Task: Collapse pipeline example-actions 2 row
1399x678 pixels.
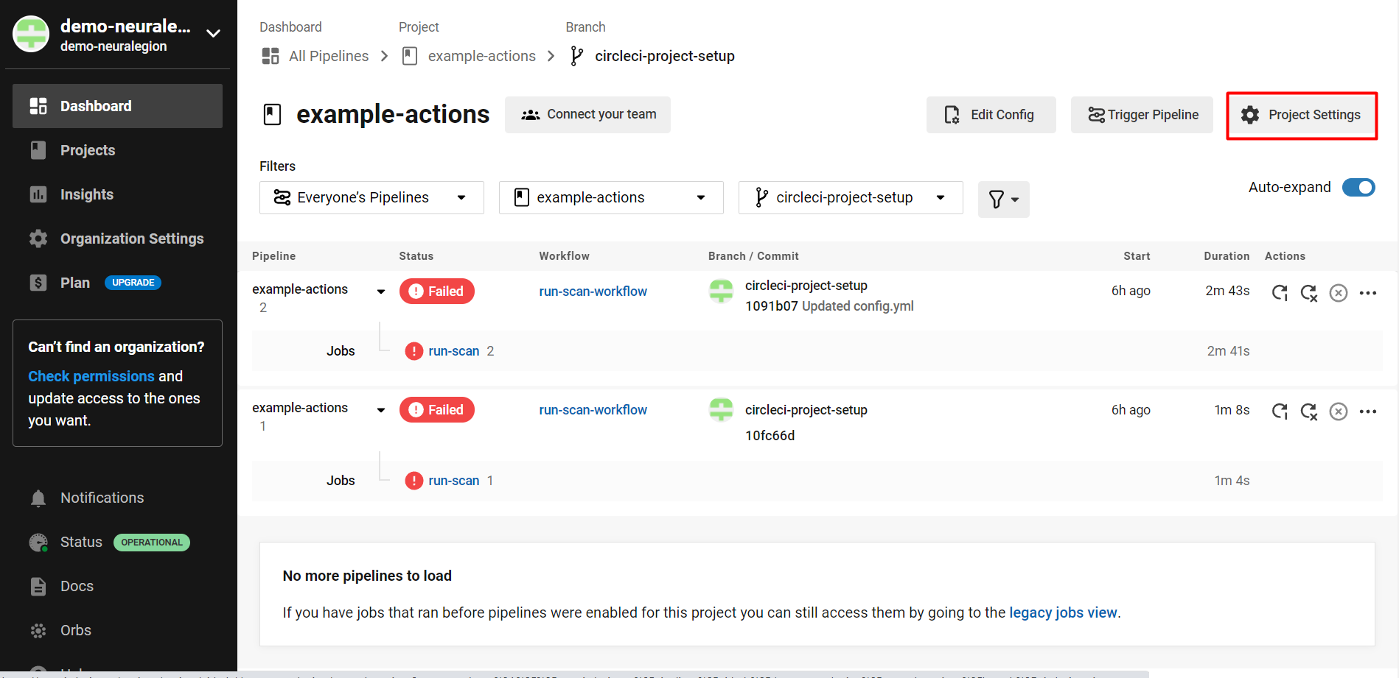Action: (x=381, y=292)
